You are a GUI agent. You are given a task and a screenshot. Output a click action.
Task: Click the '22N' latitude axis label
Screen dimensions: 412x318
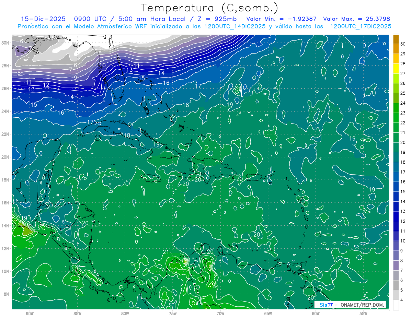(5, 134)
